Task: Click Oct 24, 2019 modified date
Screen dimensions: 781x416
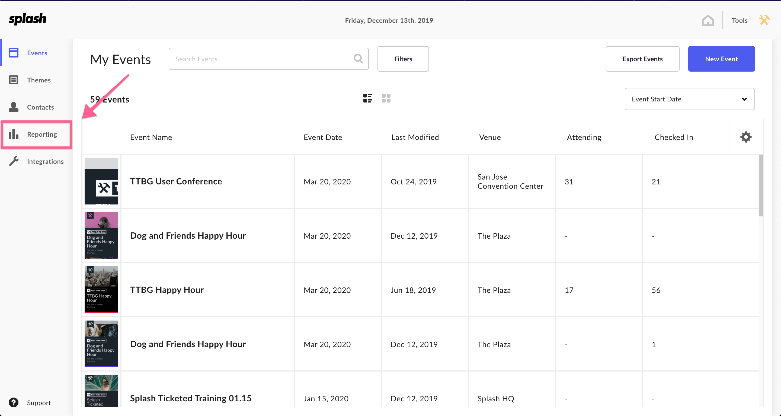Action: (413, 182)
